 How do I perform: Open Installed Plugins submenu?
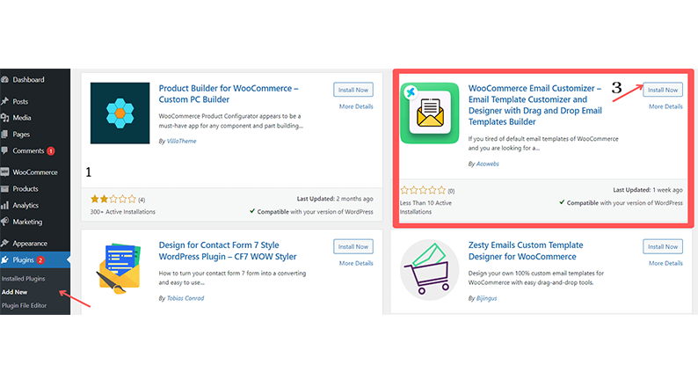click(x=23, y=279)
